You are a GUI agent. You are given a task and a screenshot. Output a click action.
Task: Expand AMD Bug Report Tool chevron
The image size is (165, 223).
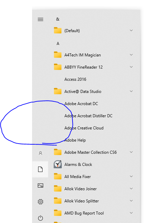[x=131, y=213]
